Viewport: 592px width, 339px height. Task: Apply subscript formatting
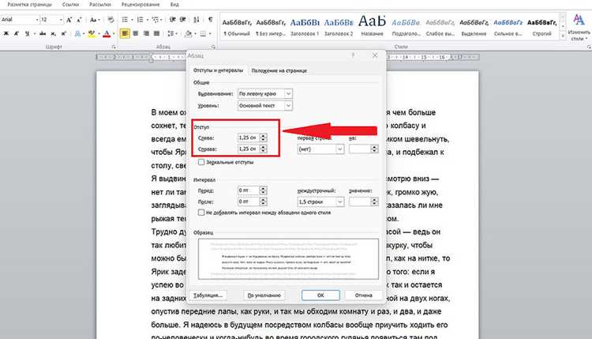click(53, 34)
